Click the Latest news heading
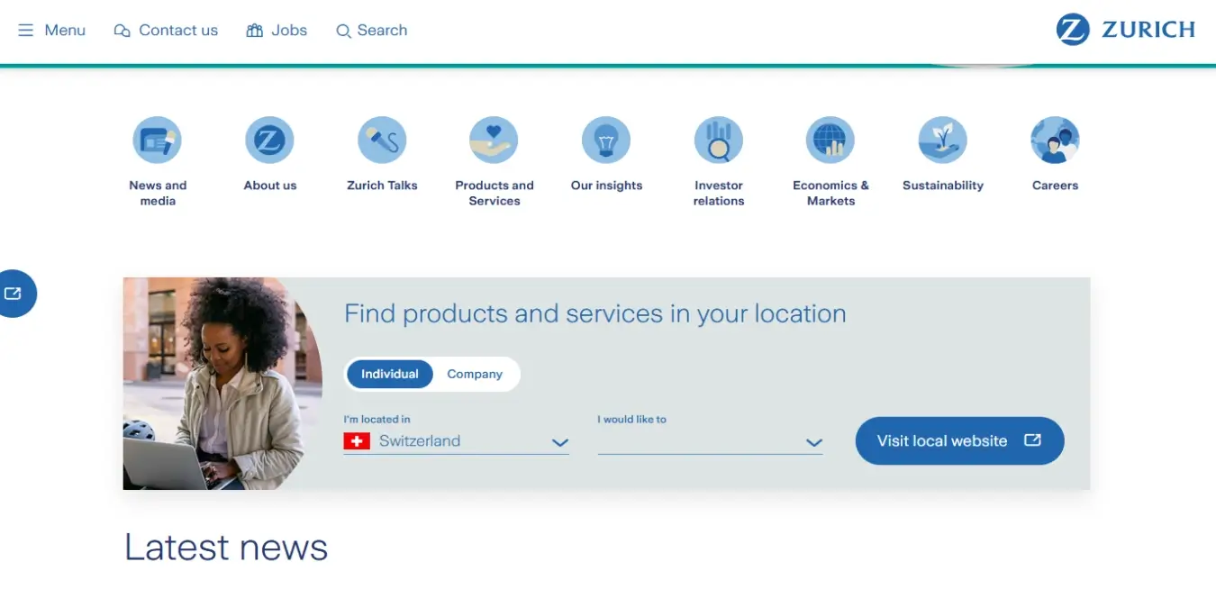 click(x=226, y=548)
